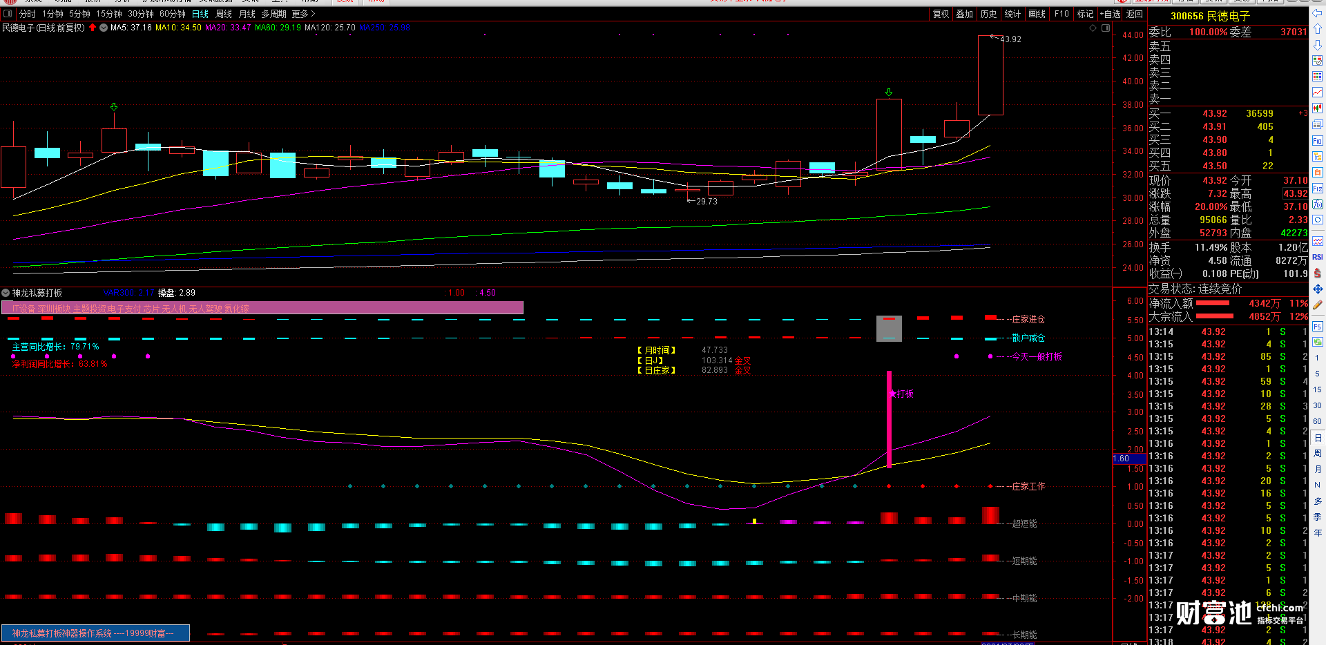Click the orange document icon in sidebar
Viewport: 1326px width, 645px height.
pyautogui.click(x=1317, y=173)
